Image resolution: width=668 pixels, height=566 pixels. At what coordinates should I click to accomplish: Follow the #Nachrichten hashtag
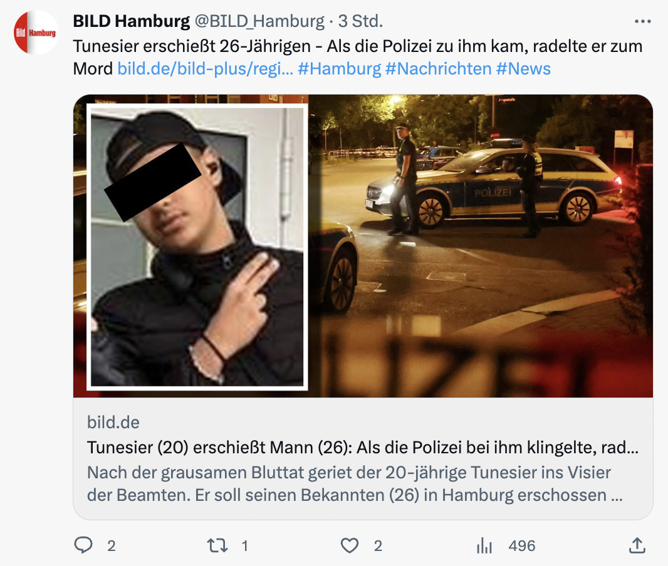[x=439, y=68]
